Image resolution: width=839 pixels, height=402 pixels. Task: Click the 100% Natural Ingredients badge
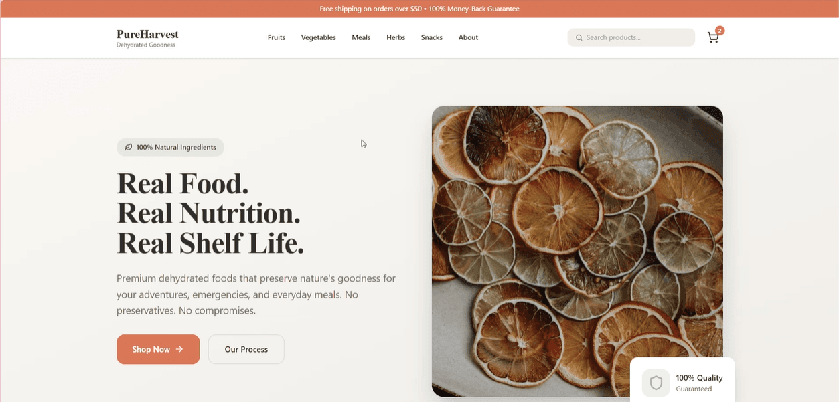pyautogui.click(x=170, y=147)
